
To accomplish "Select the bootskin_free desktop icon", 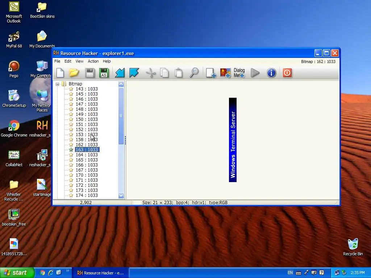I will (14, 218).
